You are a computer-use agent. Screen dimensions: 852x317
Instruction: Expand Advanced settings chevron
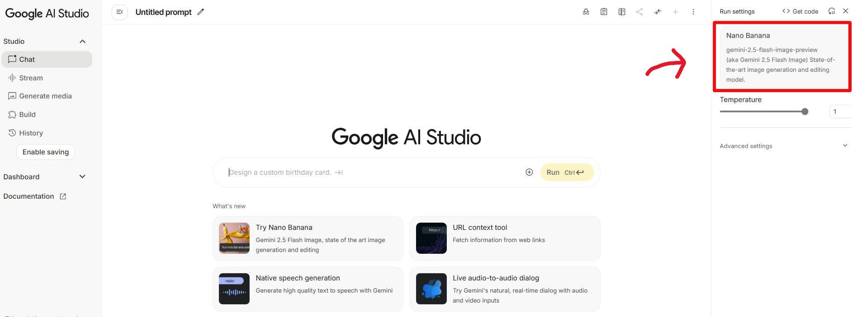[845, 145]
